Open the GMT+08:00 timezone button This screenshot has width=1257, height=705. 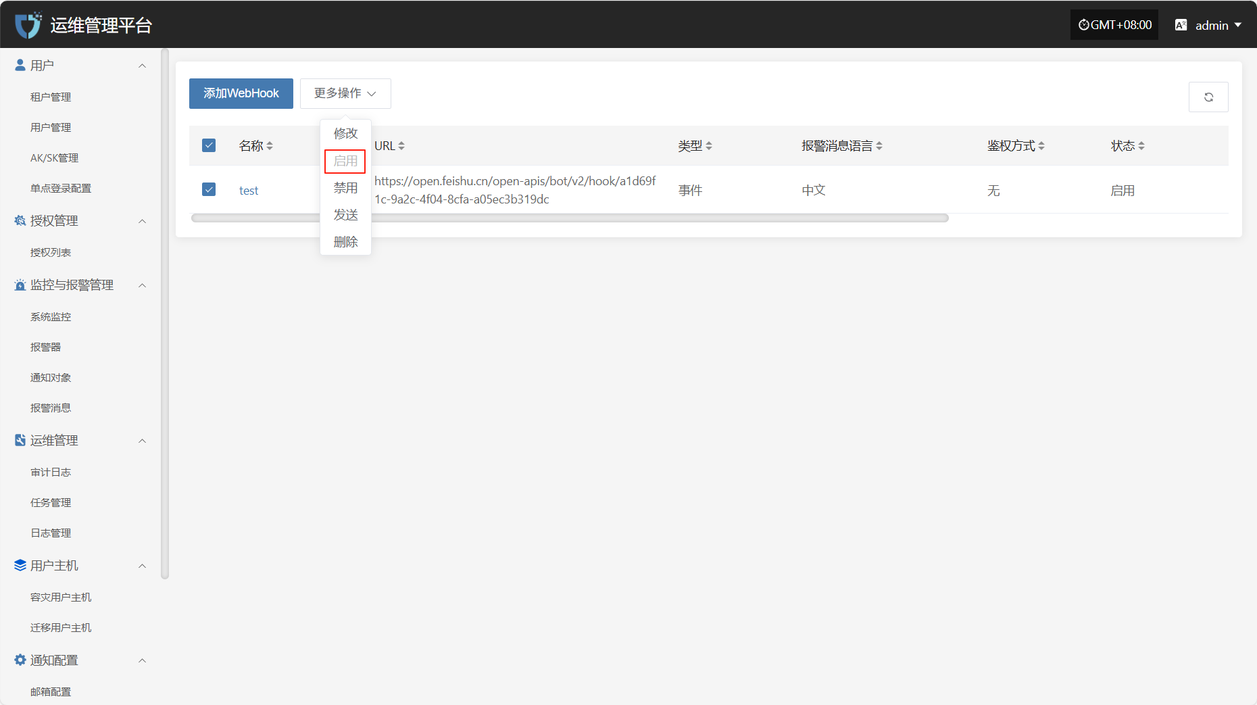coord(1114,25)
